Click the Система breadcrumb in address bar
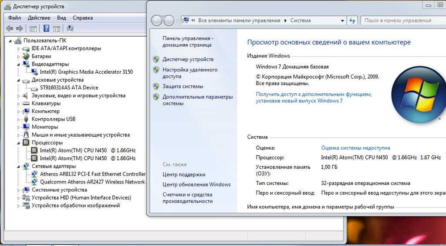446x246 pixels. (300, 21)
